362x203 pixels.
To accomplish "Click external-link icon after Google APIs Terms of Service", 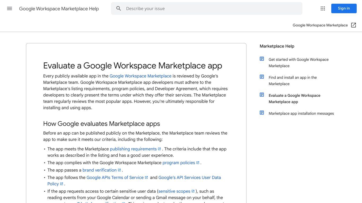I will click(x=146, y=177).
